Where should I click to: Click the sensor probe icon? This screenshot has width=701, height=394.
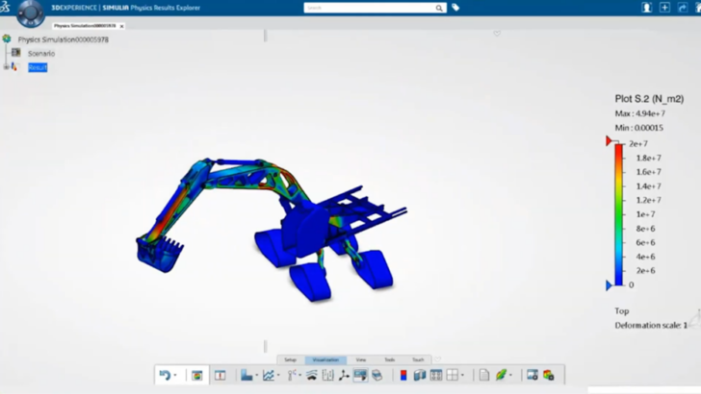pyautogui.click(x=292, y=375)
